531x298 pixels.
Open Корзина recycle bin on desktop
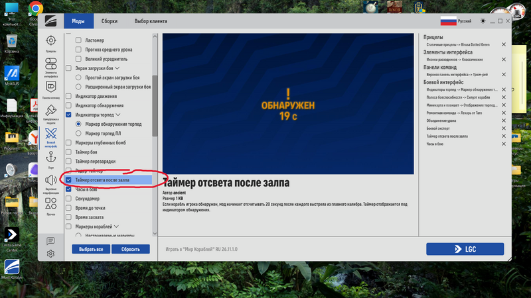tap(11, 44)
